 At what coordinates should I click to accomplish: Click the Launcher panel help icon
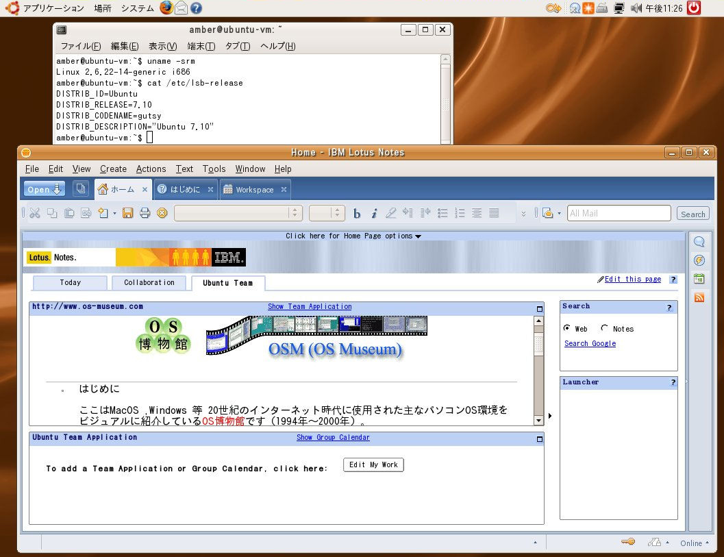pyautogui.click(x=673, y=382)
